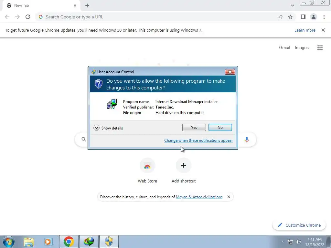The height and width of the screenshot is (248, 331).
Task: Start voice search with microphone
Action: (x=247, y=139)
